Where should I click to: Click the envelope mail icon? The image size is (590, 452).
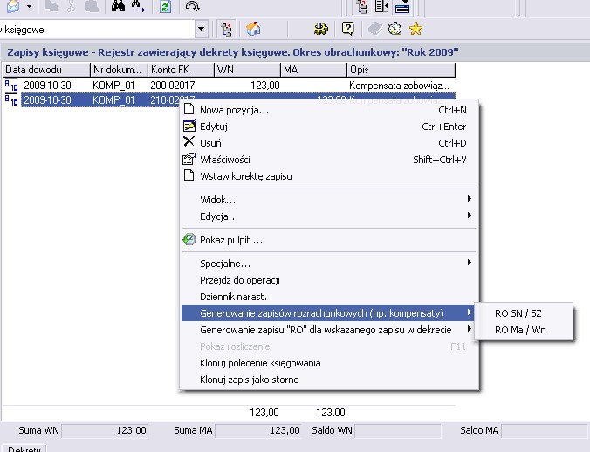[x=13, y=6]
